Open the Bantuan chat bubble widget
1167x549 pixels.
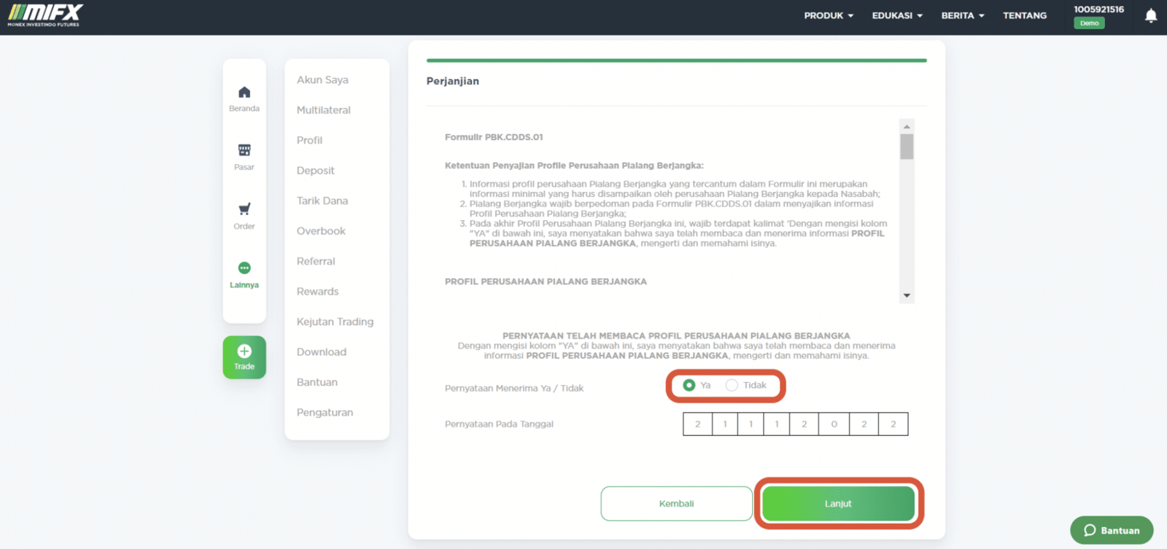(1112, 530)
